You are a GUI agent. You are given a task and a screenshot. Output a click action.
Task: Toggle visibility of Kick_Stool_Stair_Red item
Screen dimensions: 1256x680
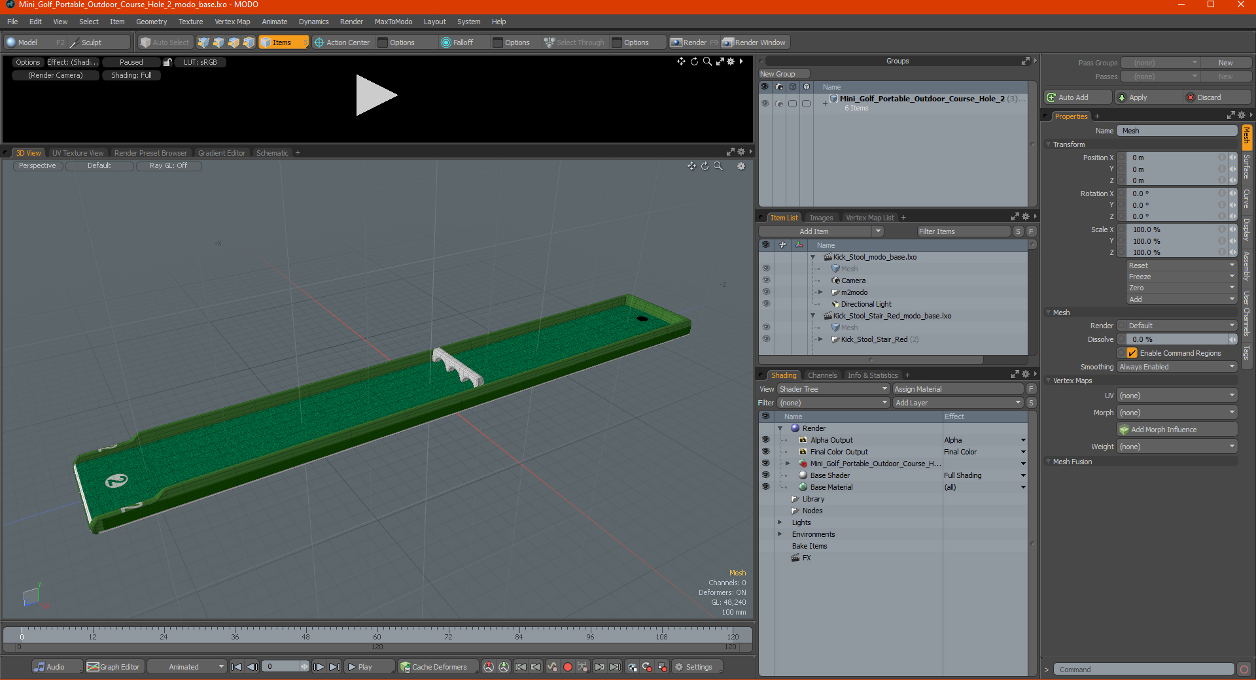point(765,339)
